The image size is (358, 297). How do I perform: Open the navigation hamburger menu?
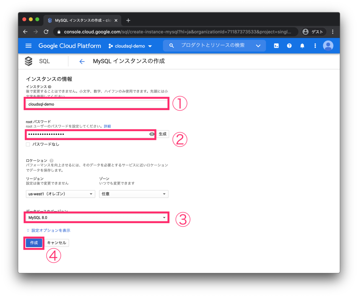click(x=28, y=46)
